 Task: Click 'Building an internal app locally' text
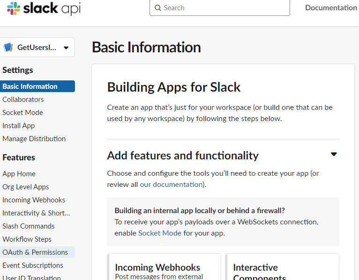pyautogui.click(x=200, y=210)
